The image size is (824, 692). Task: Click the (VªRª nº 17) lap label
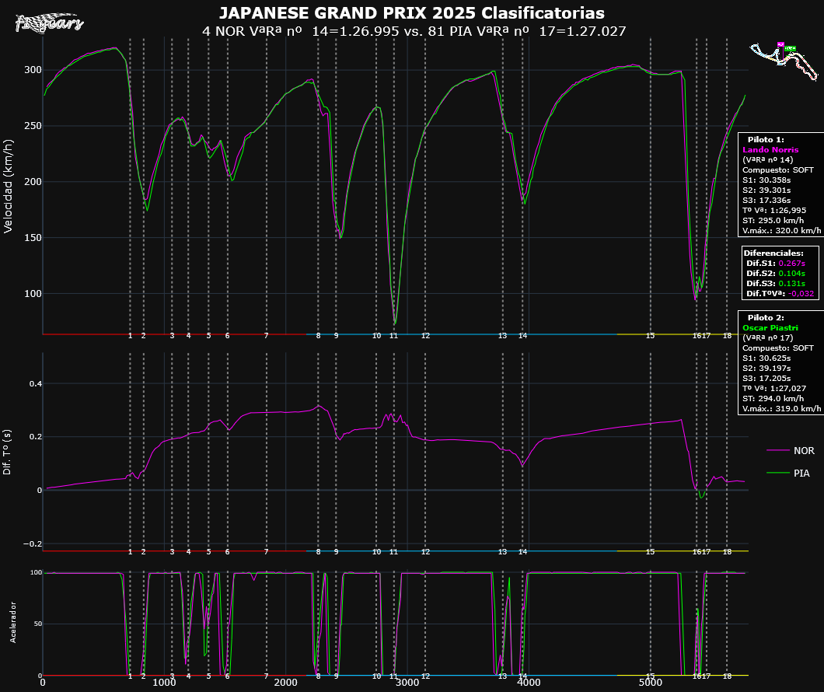point(768,337)
